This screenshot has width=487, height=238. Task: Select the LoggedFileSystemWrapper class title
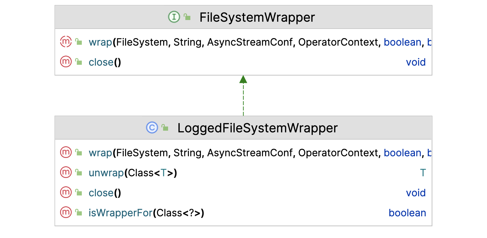pyautogui.click(x=257, y=128)
